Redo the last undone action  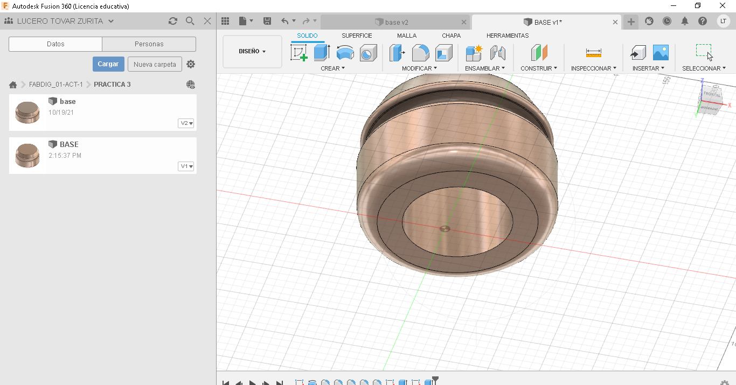tap(306, 21)
